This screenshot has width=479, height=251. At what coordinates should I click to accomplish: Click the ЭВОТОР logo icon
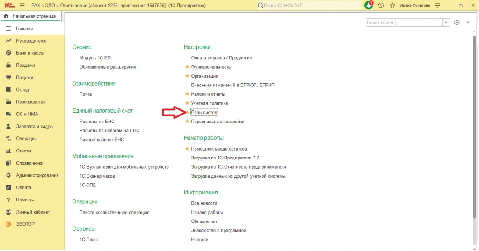pos(8,224)
